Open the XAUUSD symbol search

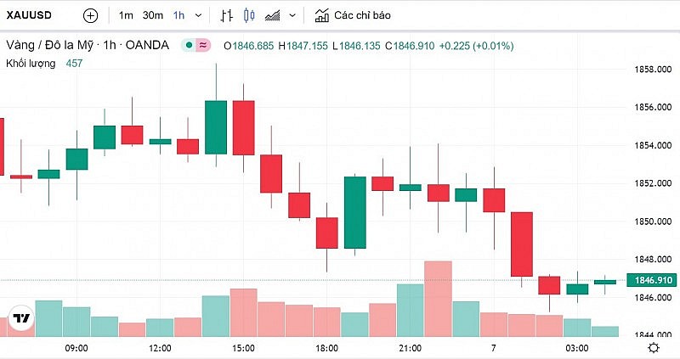click(32, 15)
